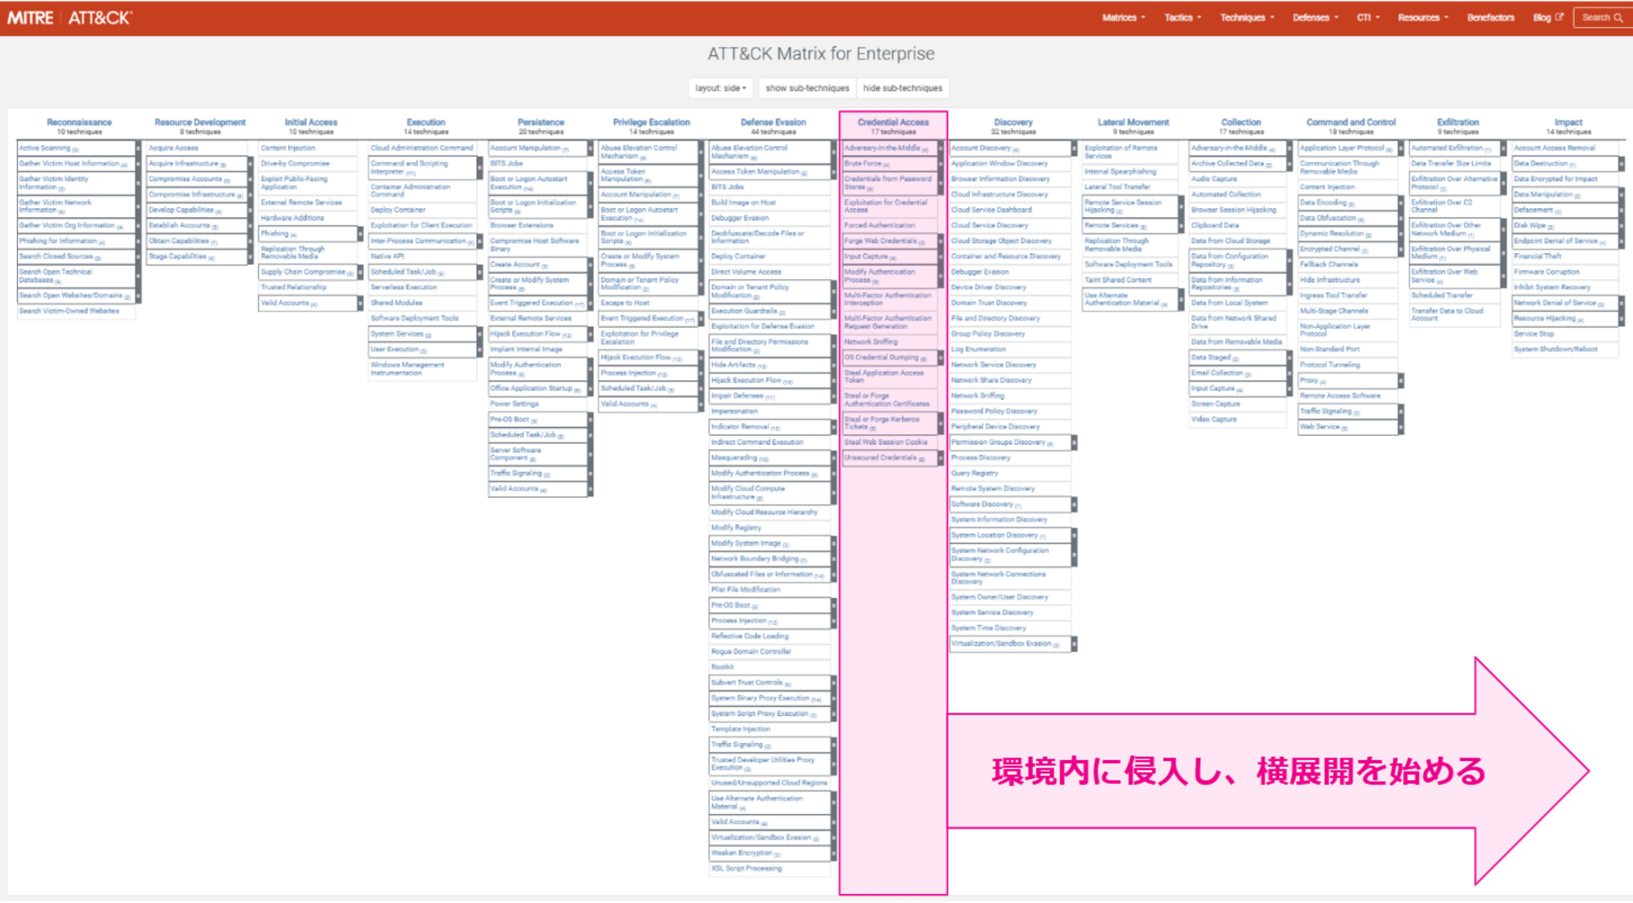
Task: Open the Collection tactic header
Action: (1241, 122)
